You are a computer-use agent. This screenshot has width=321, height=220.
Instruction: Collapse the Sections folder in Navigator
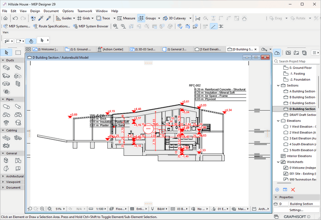pos(278,85)
